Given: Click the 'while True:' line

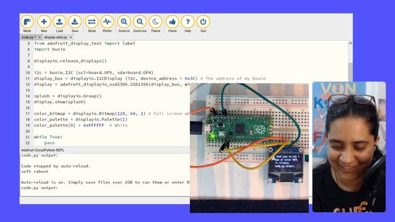Looking at the screenshot, I should coord(48,137).
